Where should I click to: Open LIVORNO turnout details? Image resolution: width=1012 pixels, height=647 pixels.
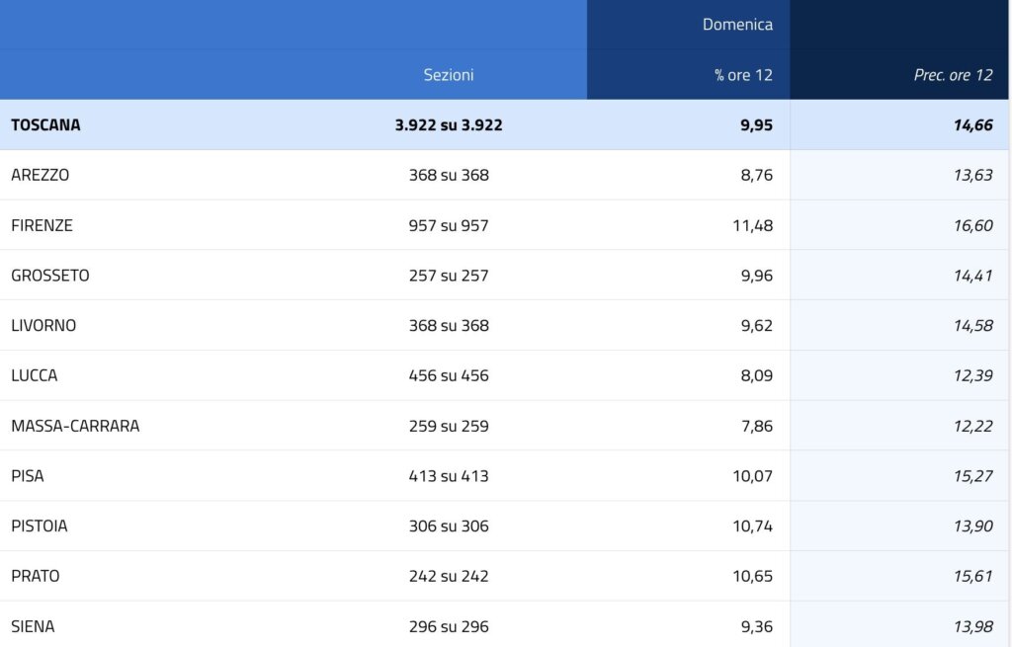pyautogui.click(x=43, y=325)
